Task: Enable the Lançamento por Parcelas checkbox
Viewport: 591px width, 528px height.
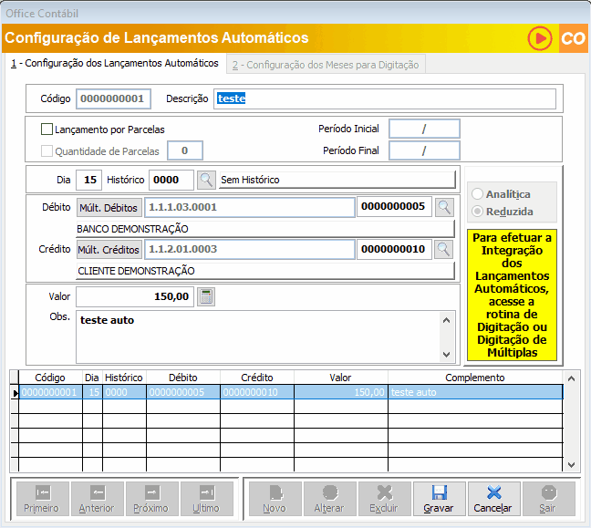Action: tap(48, 129)
